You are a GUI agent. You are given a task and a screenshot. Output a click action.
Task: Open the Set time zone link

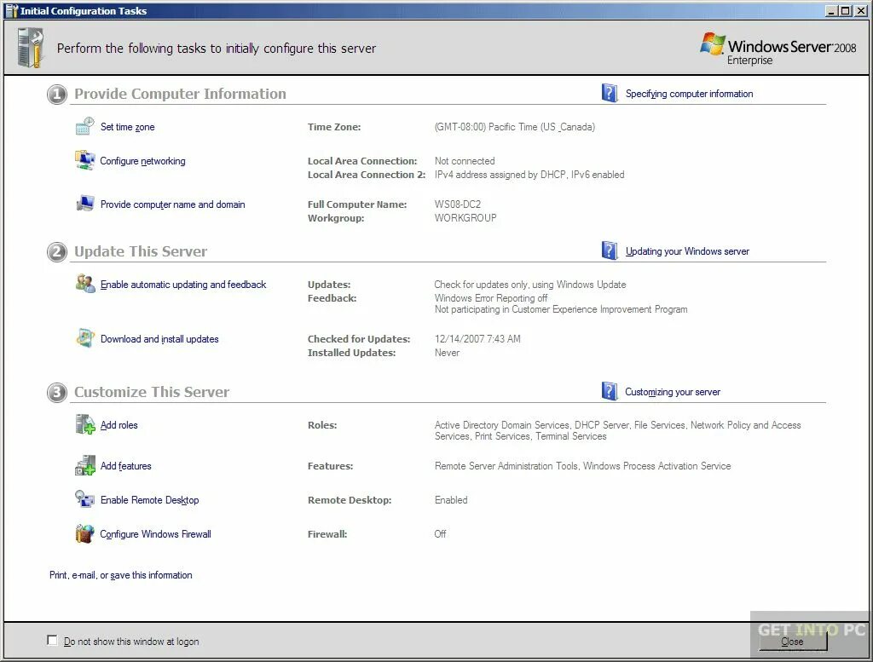pos(128,127)
